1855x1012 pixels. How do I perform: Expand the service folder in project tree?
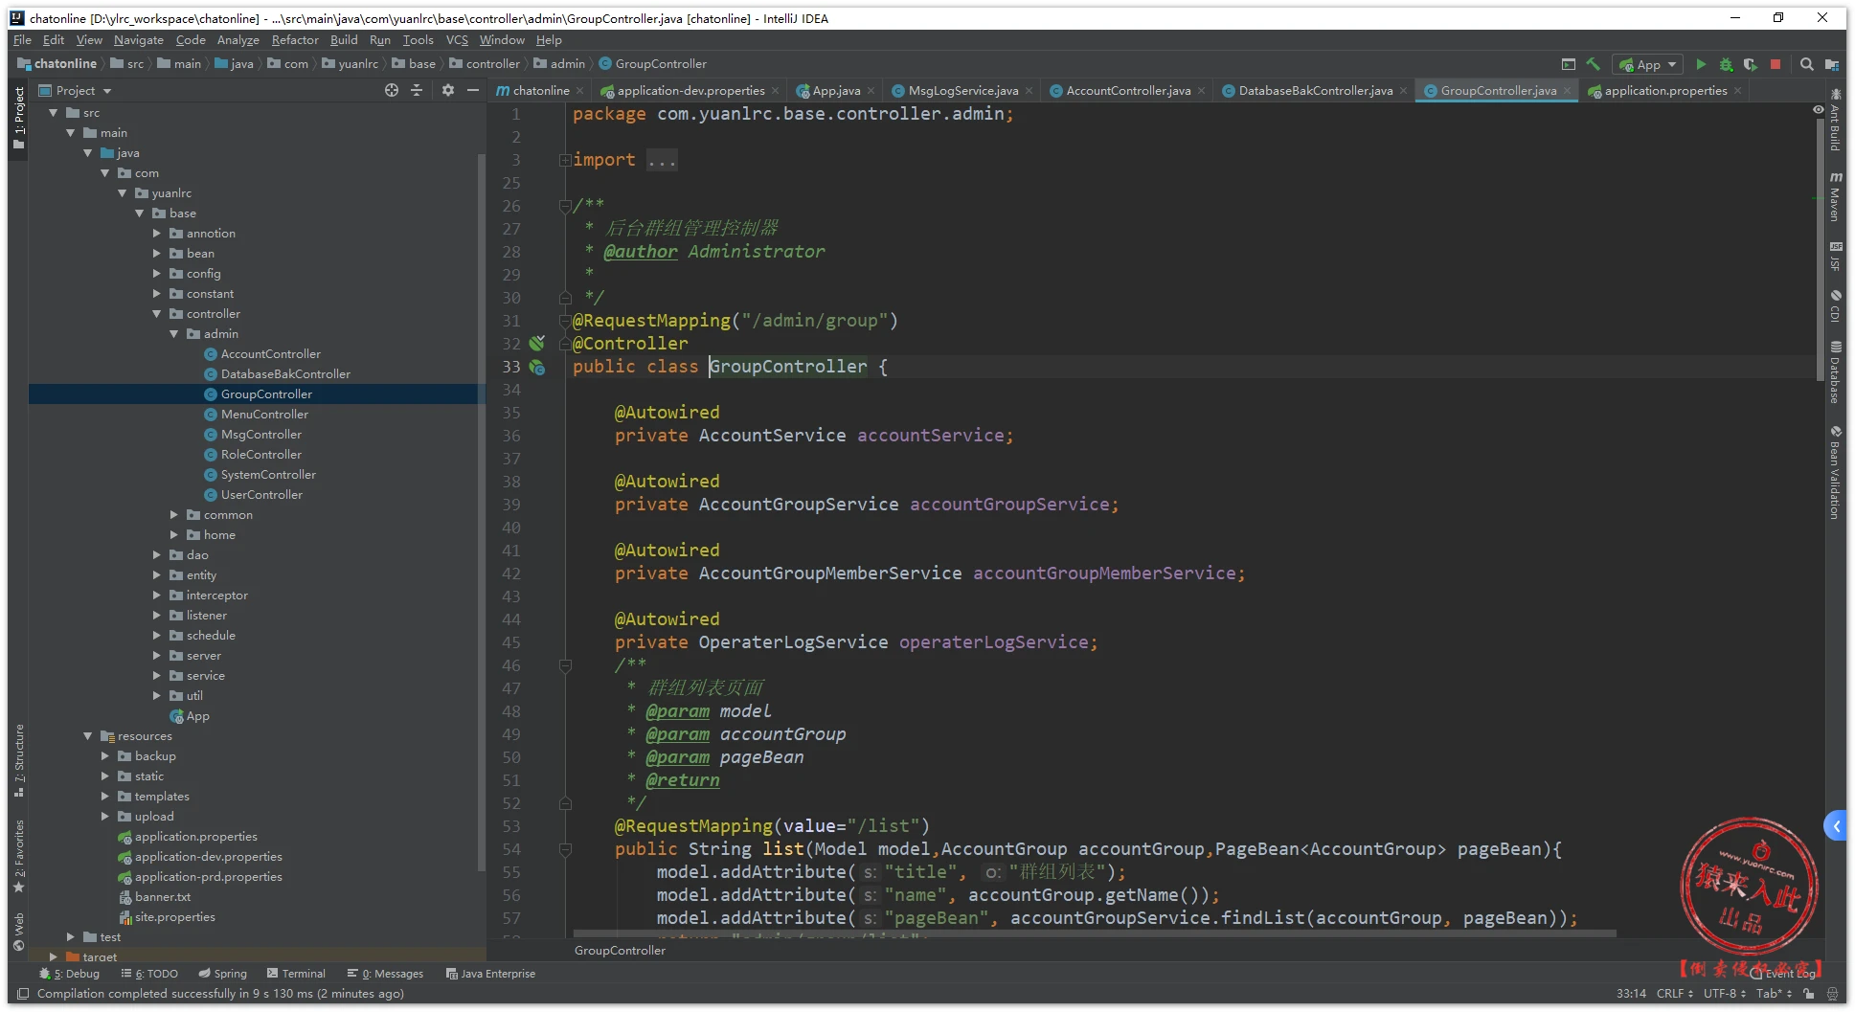pyautogui.click(x=157, y=676)
